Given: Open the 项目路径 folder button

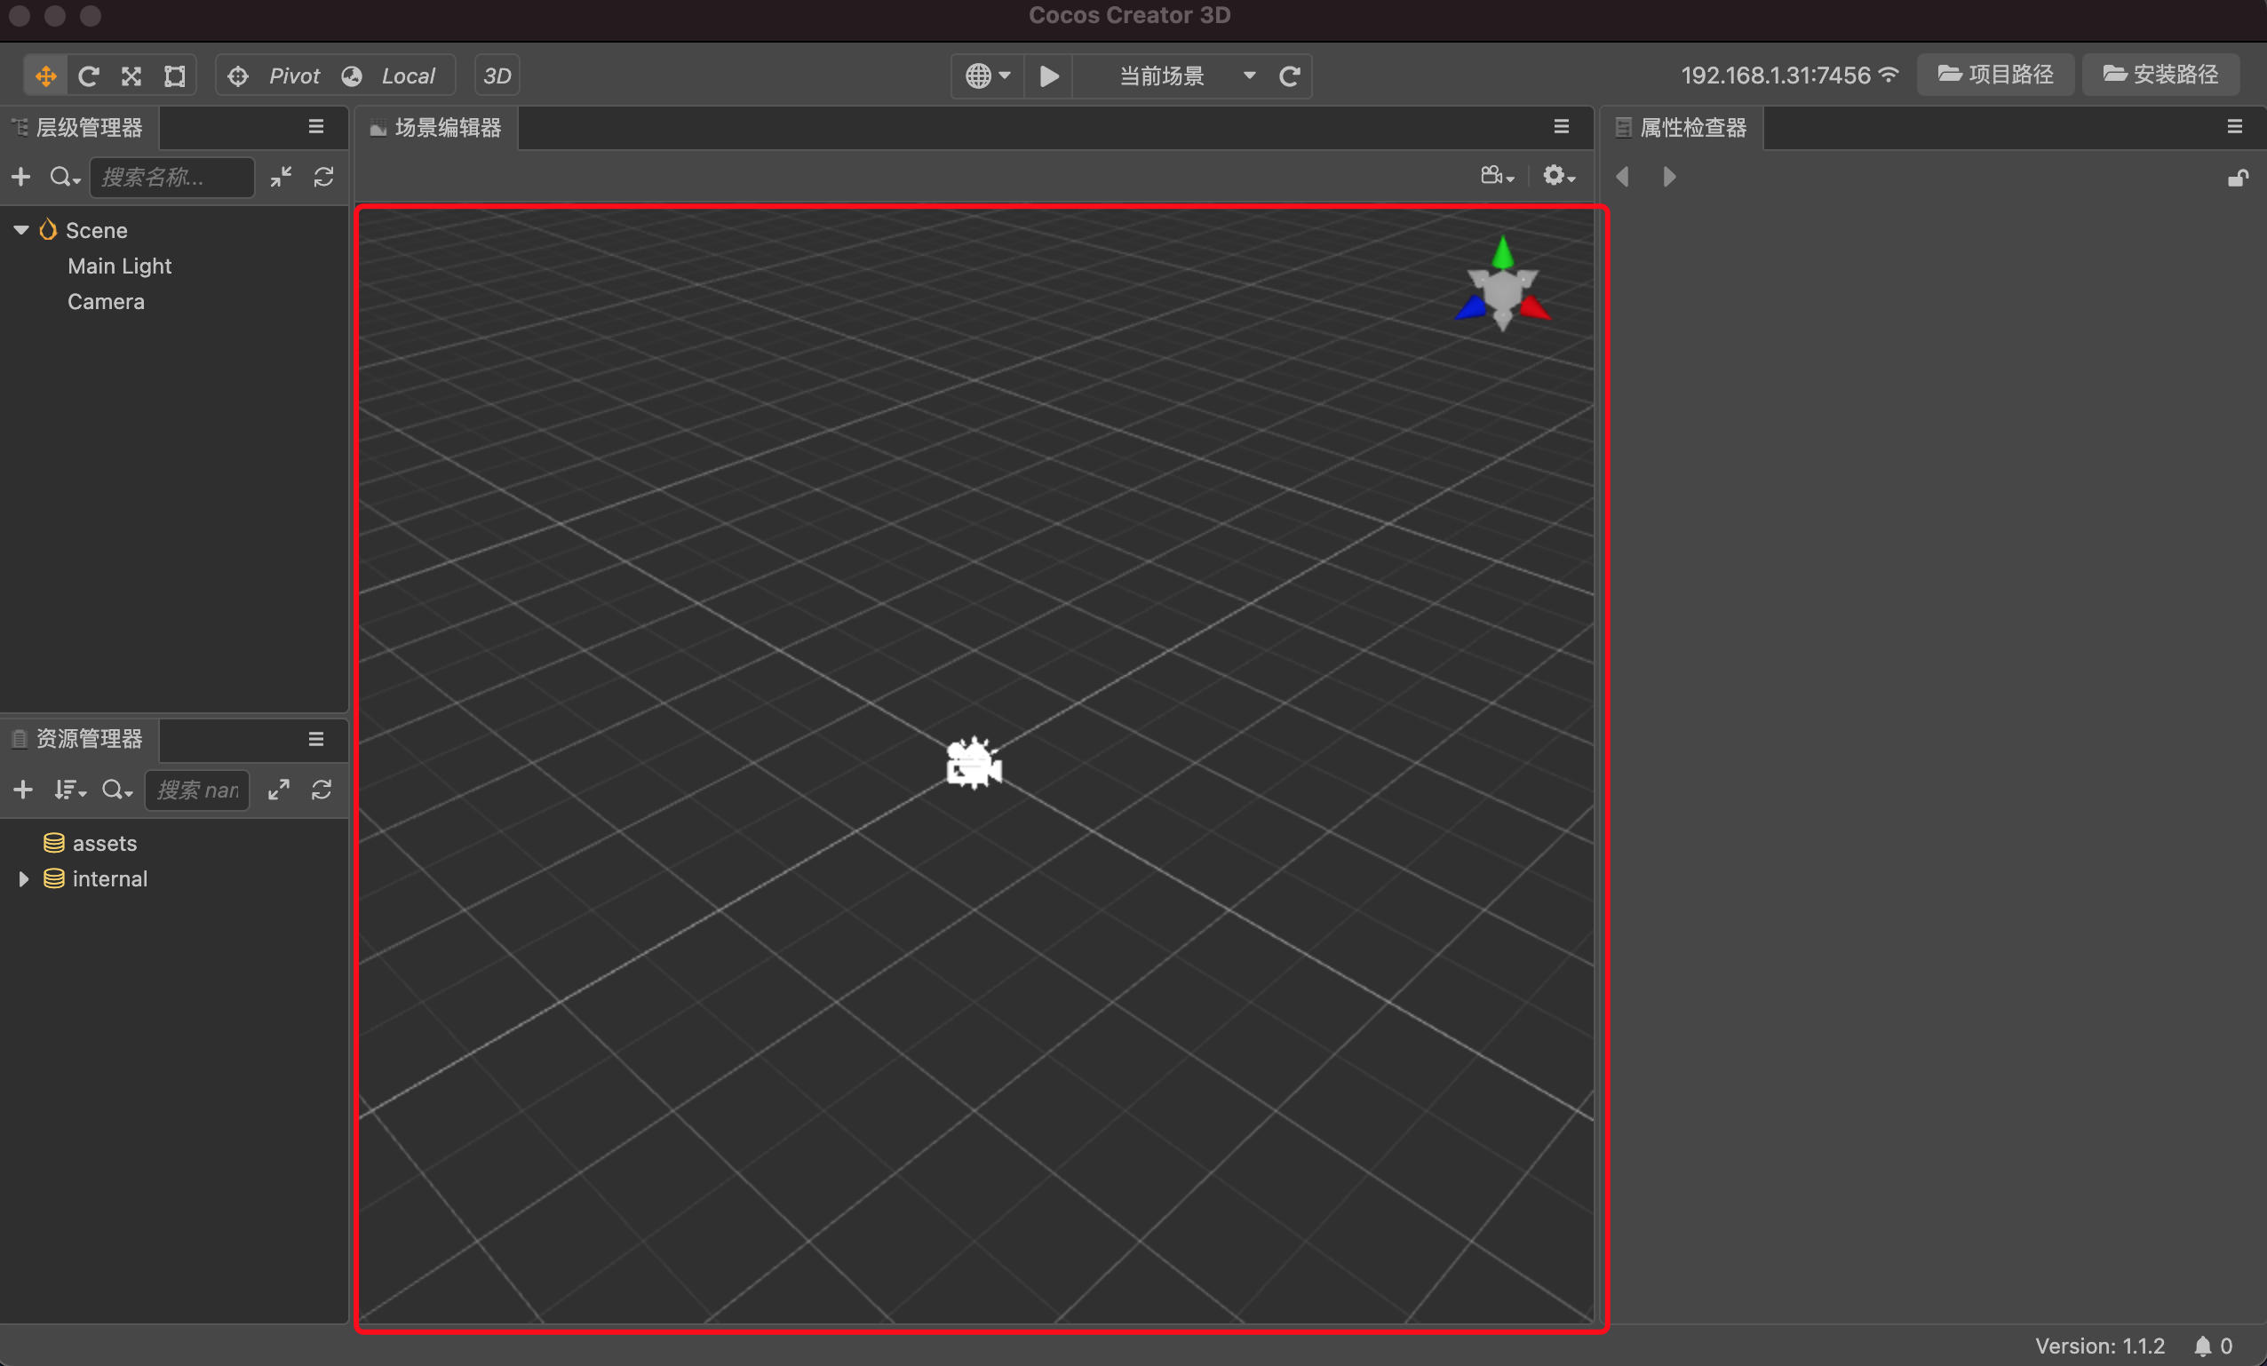Looking at the screenshot, I should (1994, 75).
